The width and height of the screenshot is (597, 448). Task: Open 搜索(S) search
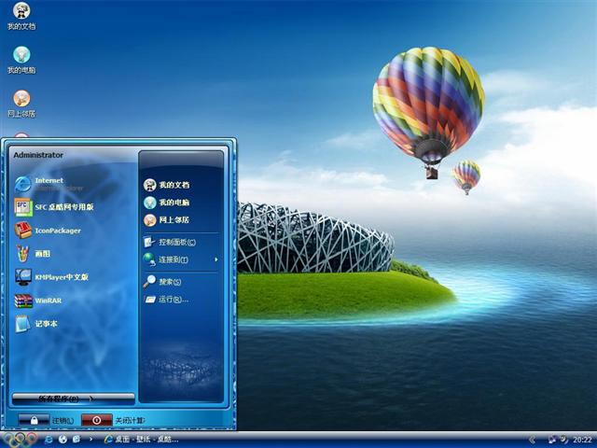(x=162, y=282)
